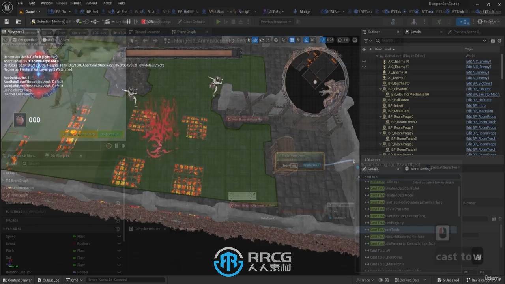
Task: Select BP_BigChest0 in the Outliner
Action: pos(398,83)
